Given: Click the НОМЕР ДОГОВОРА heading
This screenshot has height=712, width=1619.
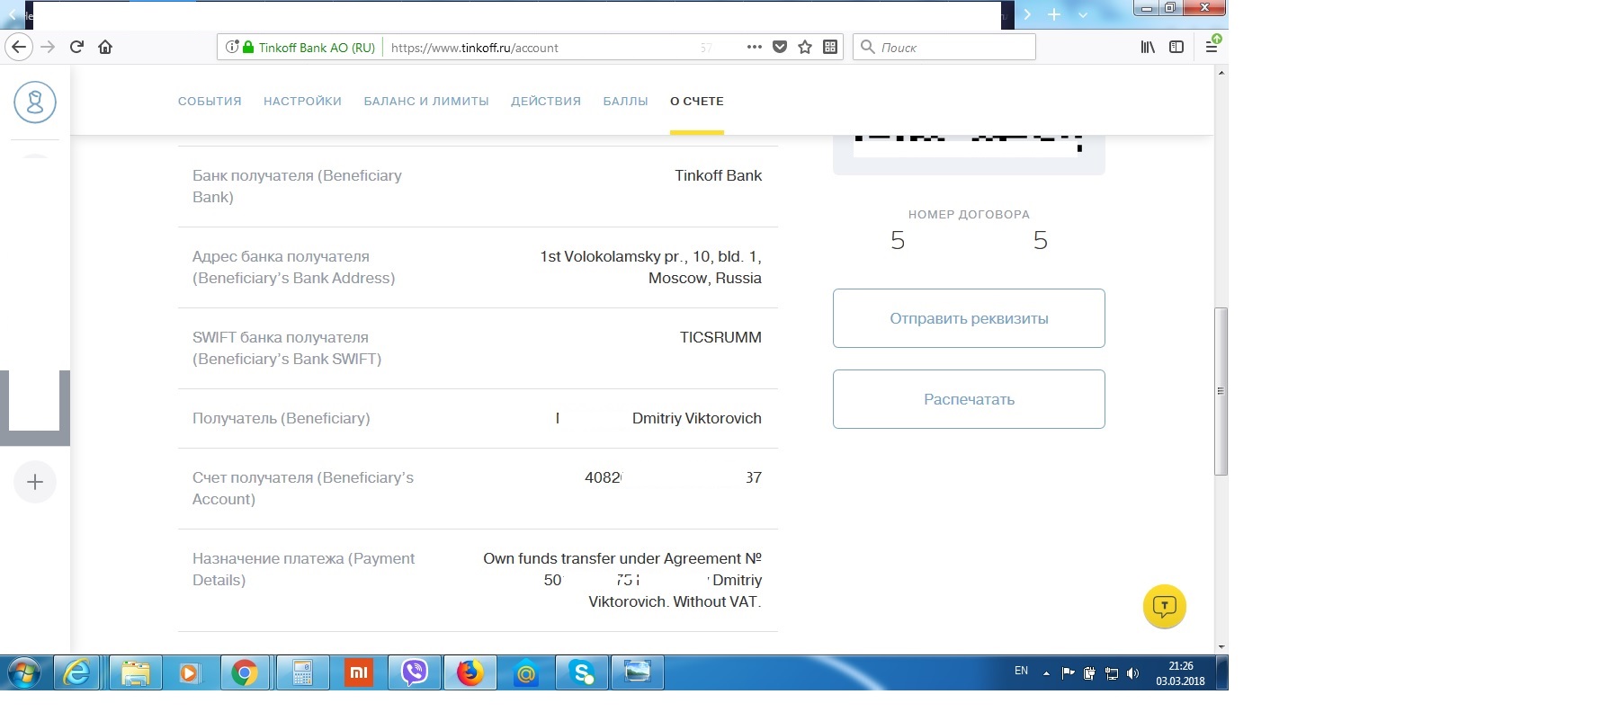Looking at the screenshot, I should 969,214.
